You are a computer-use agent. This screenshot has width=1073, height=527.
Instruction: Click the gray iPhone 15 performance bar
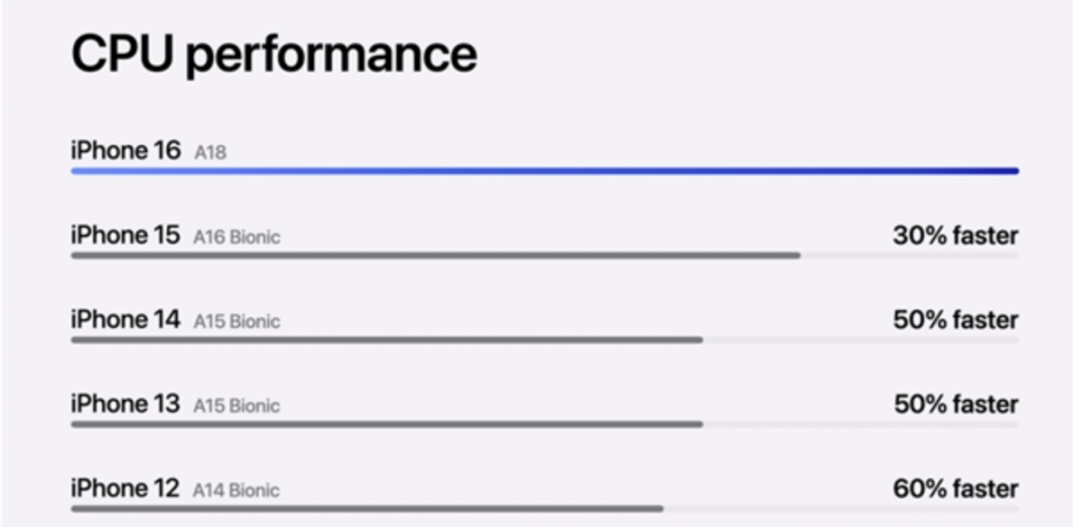(435, 256)
